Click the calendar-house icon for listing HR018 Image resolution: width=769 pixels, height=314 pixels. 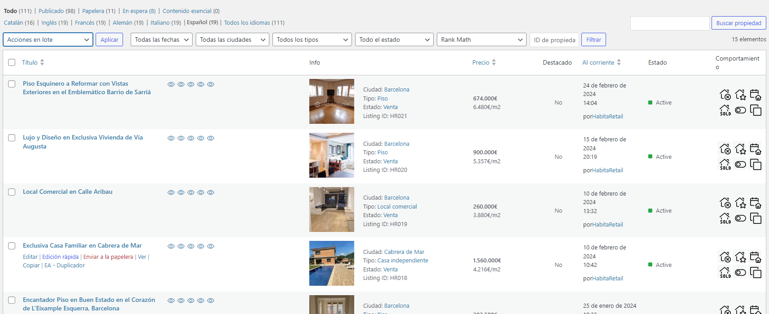click(756, 257)
